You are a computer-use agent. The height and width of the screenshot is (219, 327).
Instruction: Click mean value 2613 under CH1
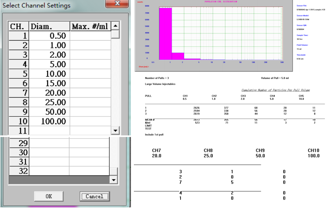(x=197, y=120)
